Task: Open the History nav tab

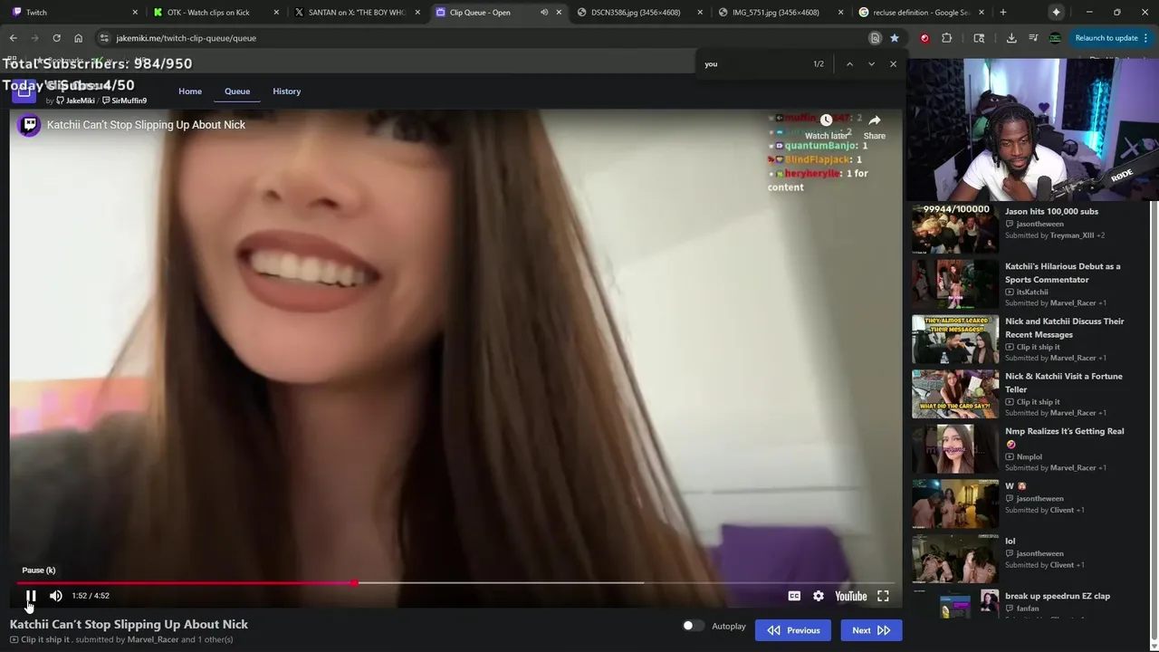Action: coord(286,91)
